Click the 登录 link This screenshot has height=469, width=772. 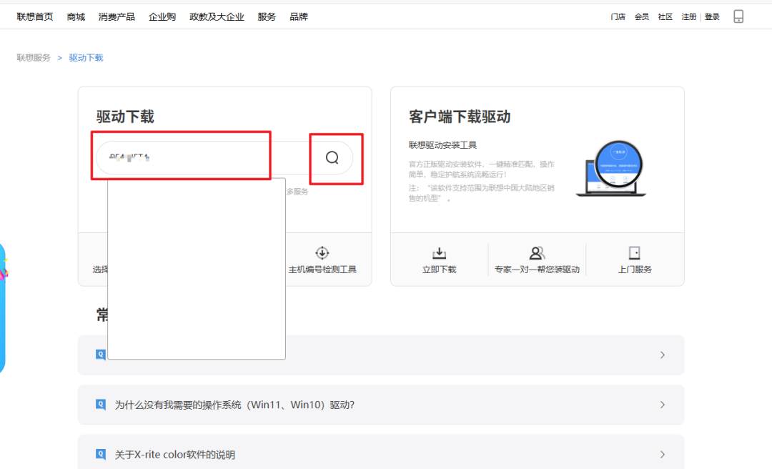coord(712,16)
